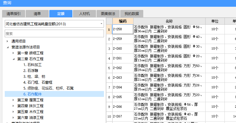236x123 pixels.
Task: Click name cell Φ40 厚22cm 覆盆式柱顶石
Action: [169, 117]
